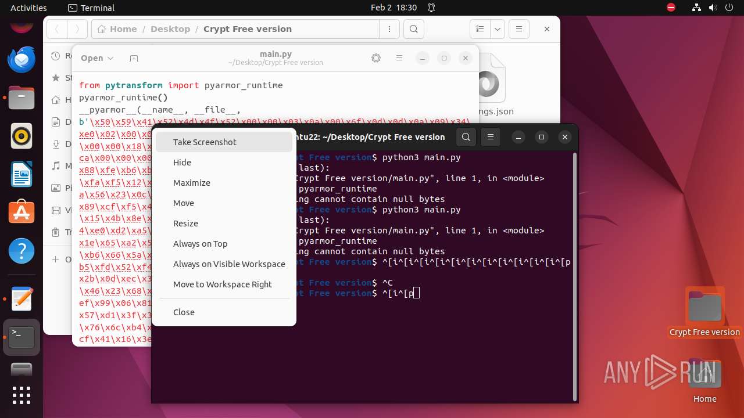Click the line 'pyarmor_runtime()' in editor

(x=123, y=98)
